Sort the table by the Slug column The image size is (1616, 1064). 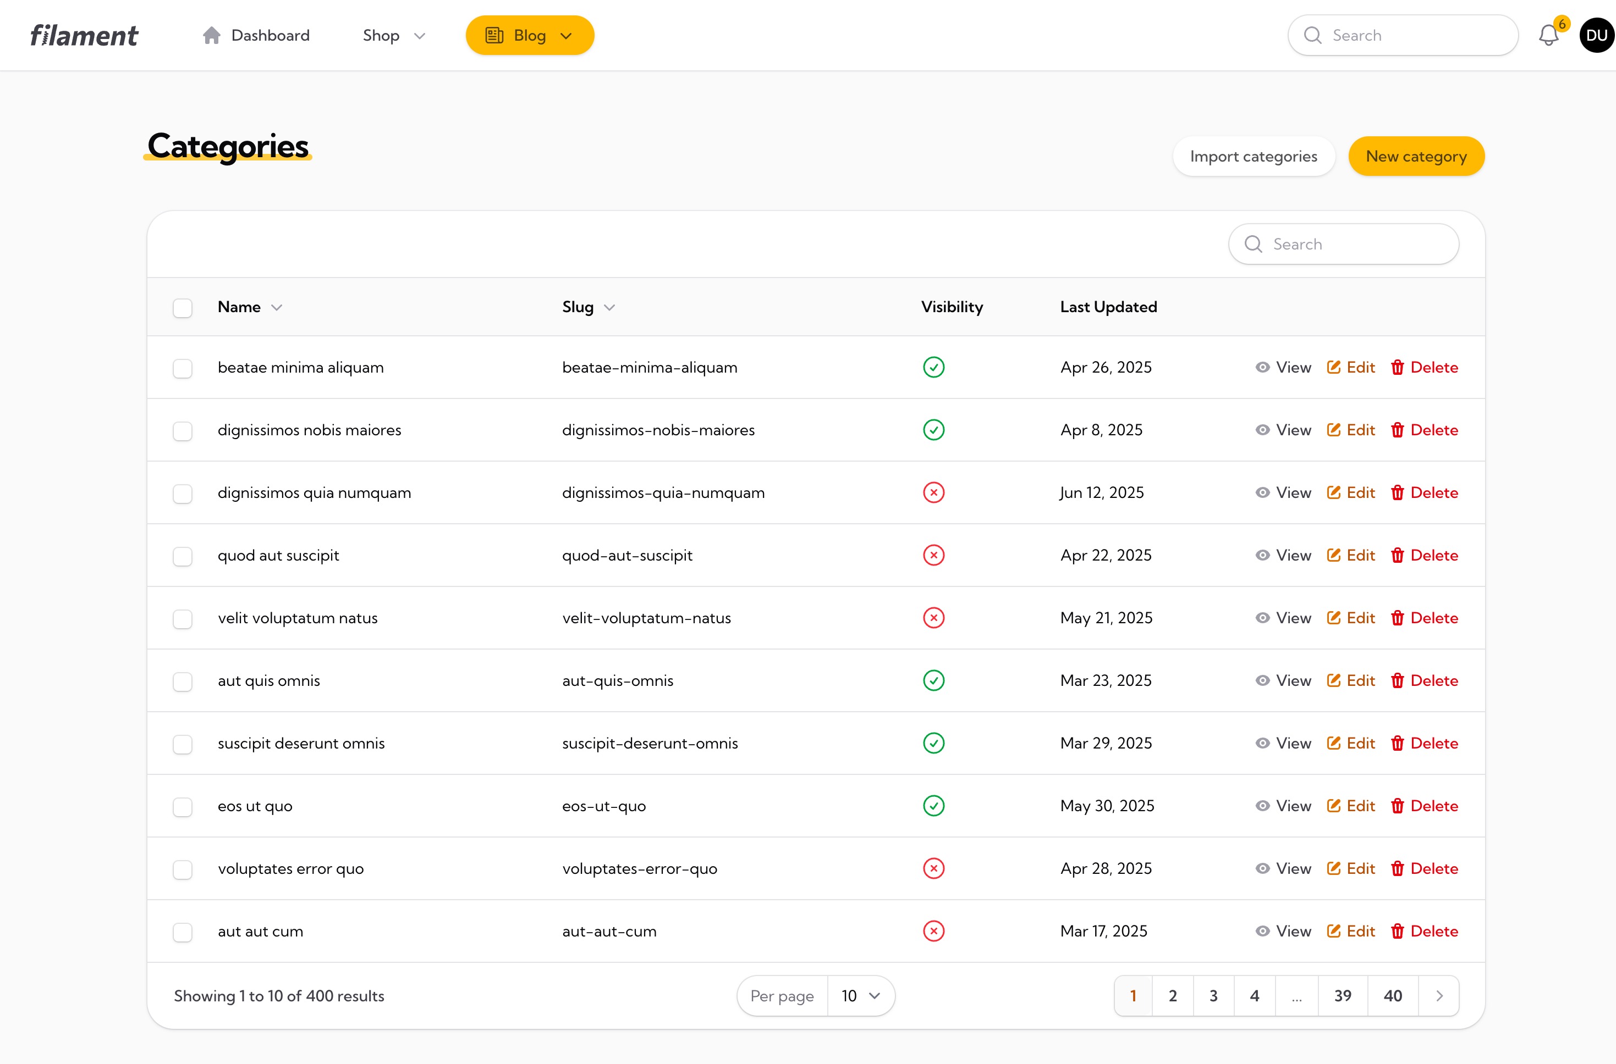tap(589, 307)
